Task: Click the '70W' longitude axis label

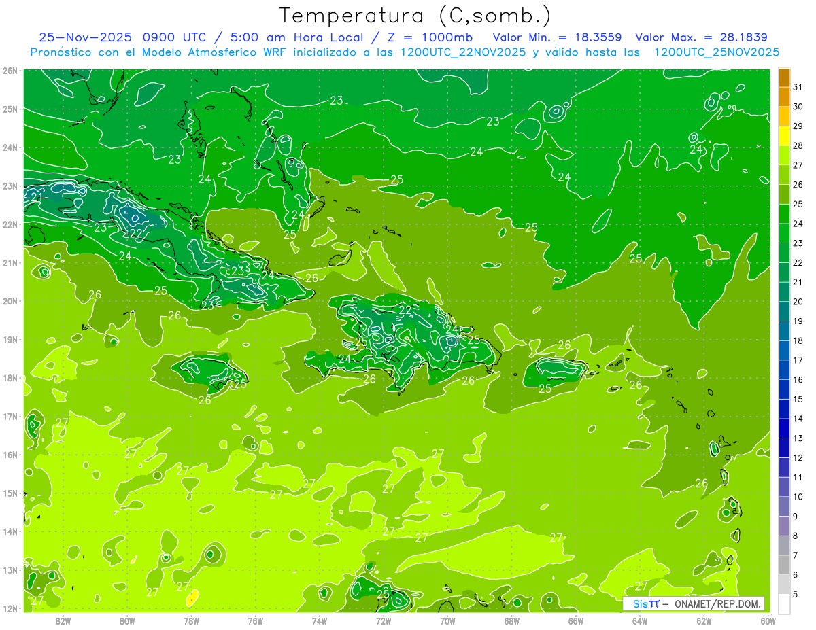Action: [x=447, y=620]
